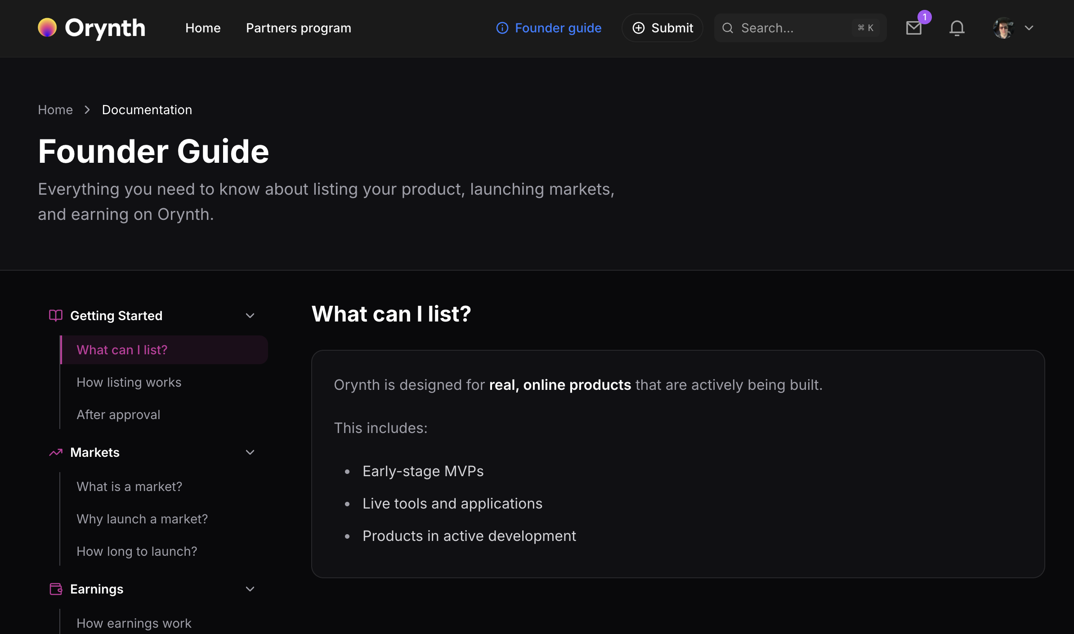Image resolution: width=1074 pixels, height=634 pixels.
Task: Click the ⌘K shortcut badge
Action: pos(865,28)
